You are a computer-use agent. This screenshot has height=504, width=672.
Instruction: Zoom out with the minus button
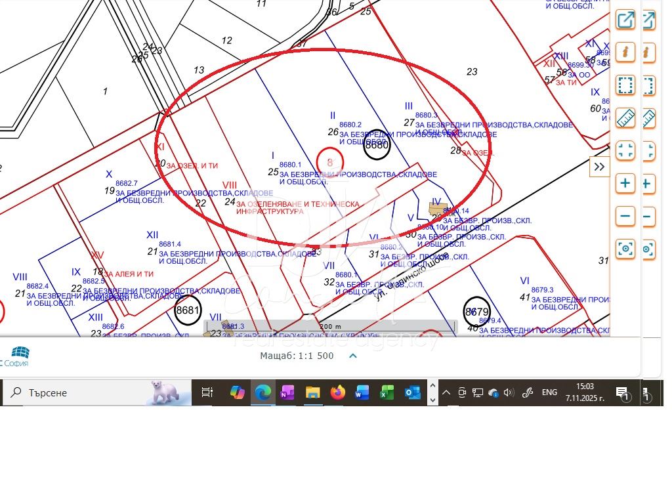point(625,216)
